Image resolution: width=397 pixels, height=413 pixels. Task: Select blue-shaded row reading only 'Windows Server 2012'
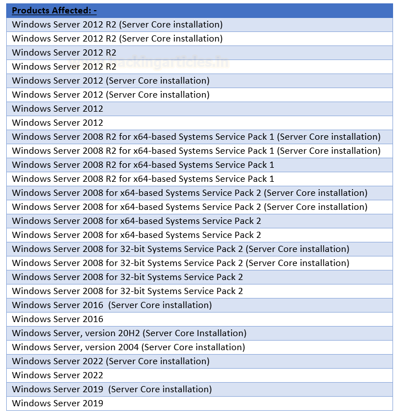200,109
